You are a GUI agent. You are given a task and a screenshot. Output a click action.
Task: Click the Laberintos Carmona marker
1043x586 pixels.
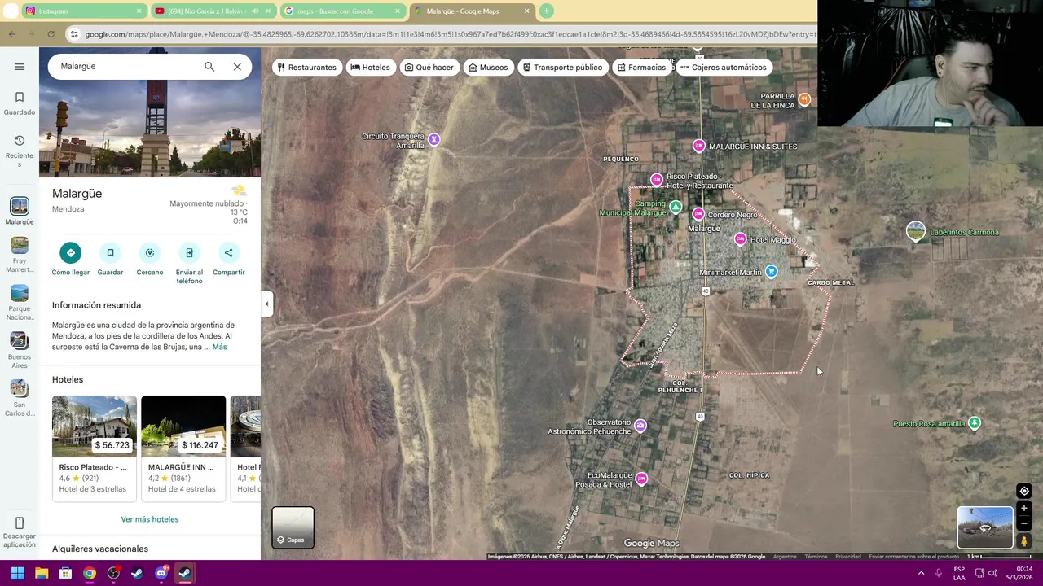pyautogui.click(x=916, y=231)
